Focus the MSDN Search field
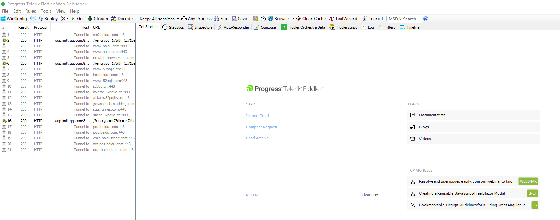Image resolution: width=560 pixels, height=220 pixels. [404, 19]
